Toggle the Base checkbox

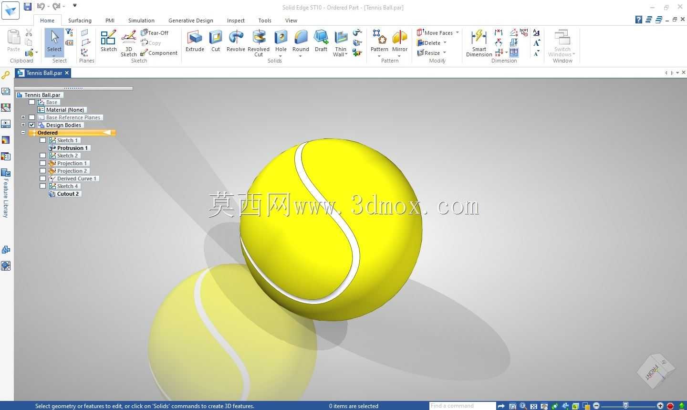pyautogui.click(x=32, y=102)
